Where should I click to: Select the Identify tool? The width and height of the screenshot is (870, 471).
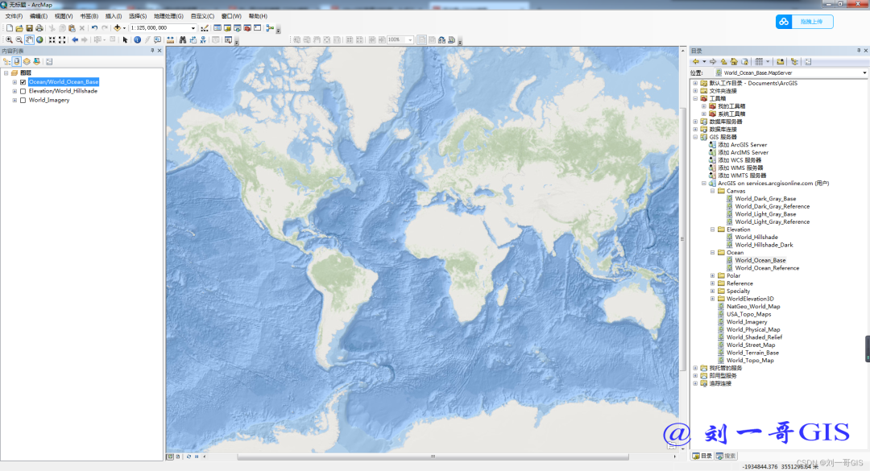coord(137,40)
